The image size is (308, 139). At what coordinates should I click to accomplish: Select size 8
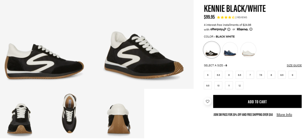271,75
